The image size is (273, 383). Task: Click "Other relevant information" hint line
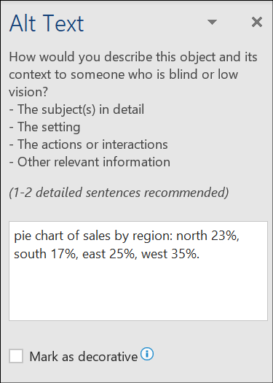[90, 162]
